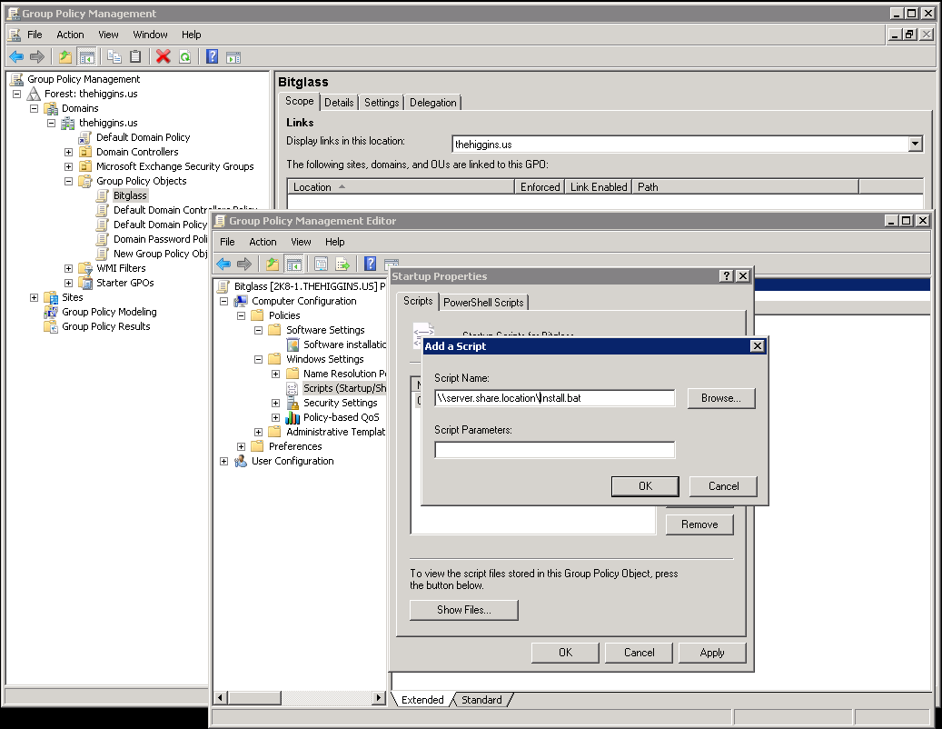Switch to the Standard view tab
942x729 pixels.
482,700
